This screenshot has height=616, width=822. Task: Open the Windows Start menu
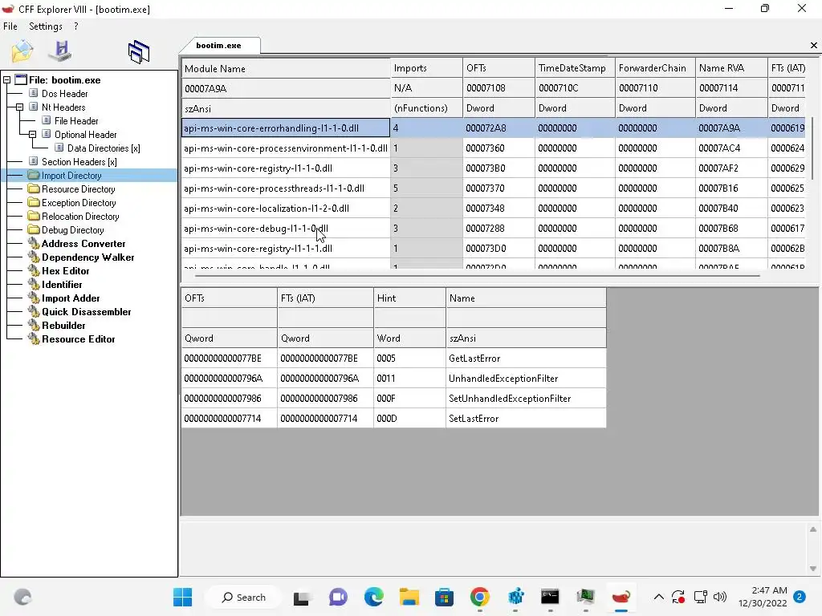(182, 597)
